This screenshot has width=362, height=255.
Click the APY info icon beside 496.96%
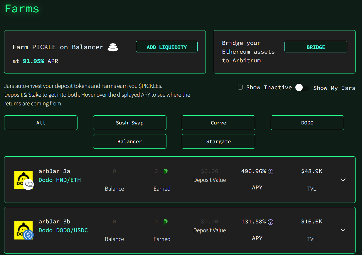point(271,172)
